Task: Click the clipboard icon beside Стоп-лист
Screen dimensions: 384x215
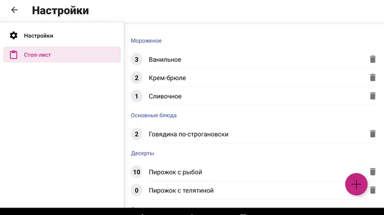Action: point(14,54)
